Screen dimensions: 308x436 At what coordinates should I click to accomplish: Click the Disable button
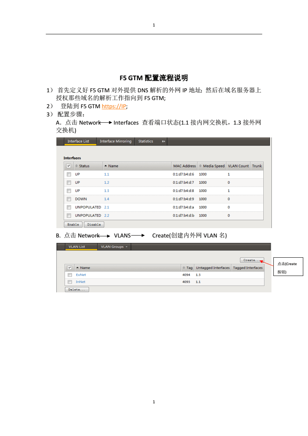(94, 225)
